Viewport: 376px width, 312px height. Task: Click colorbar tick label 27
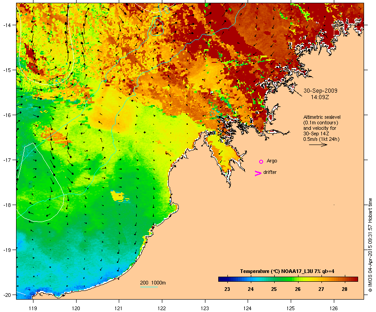pos(321,289)
